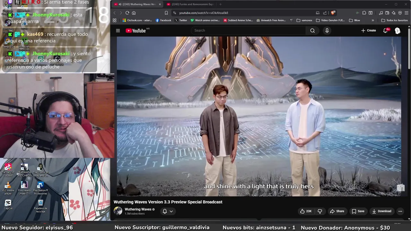Open the Brave Wallet icon
Viewport: 411px width, 231px height.
(387, 13)
